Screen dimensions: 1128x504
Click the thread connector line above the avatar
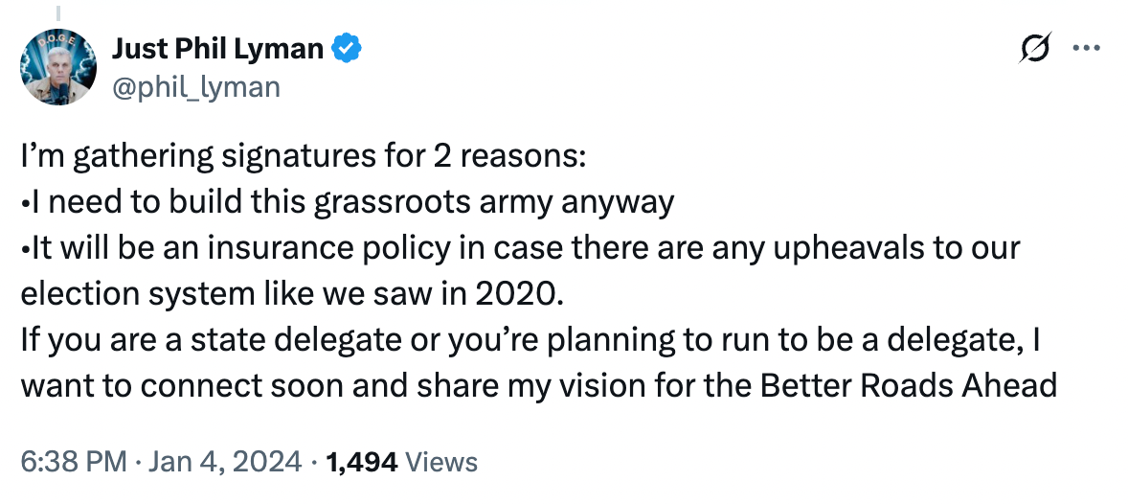pyautogui.click(x=57, y=12)
